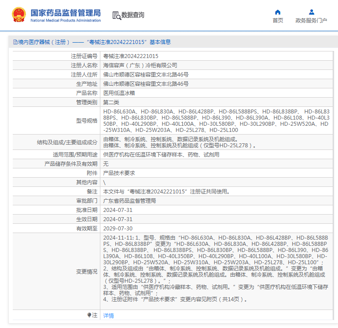Image resolution: width=338 pixels, height=328 pixels.
Task: Open 政务服务门户 portal link
Action: 311,21
